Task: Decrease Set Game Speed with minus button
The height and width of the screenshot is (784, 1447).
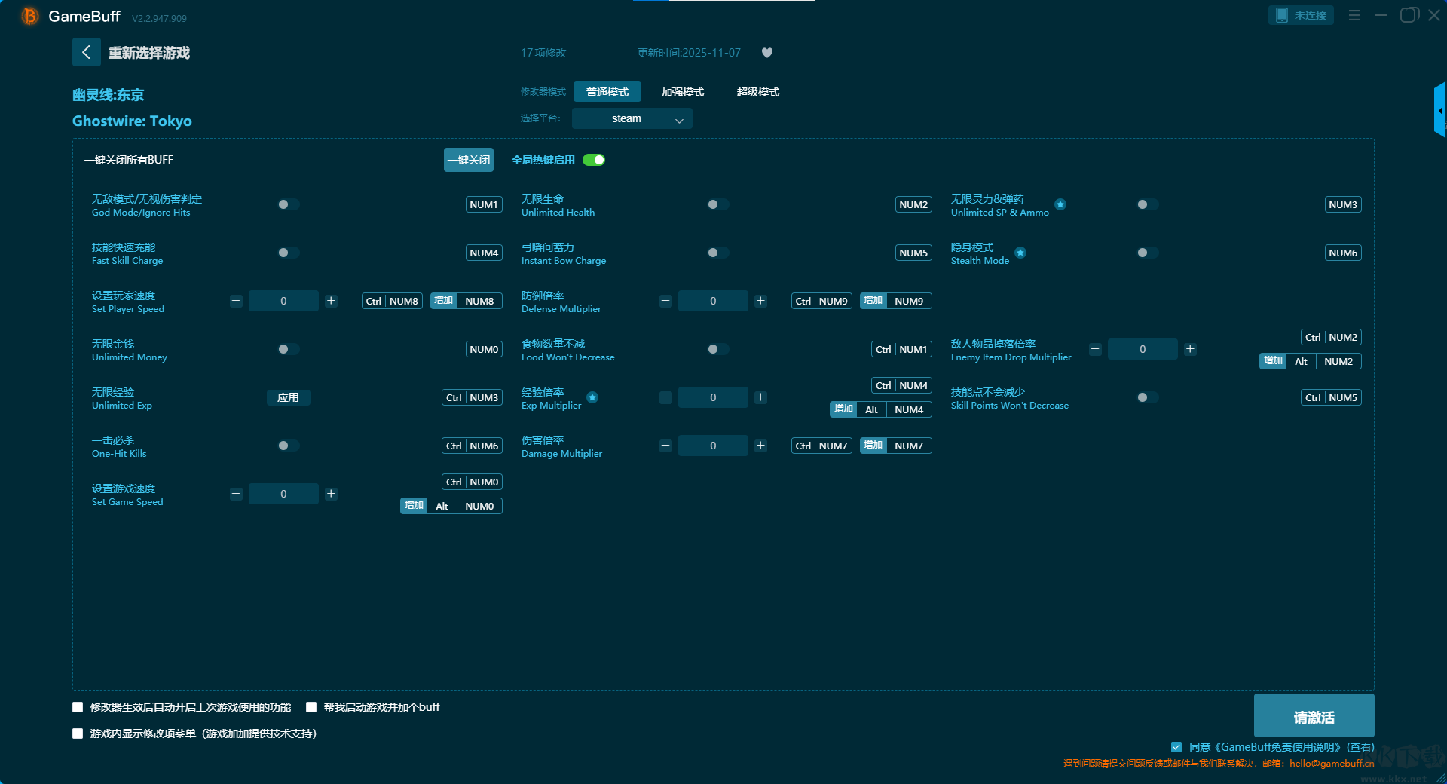Action: [236, 494]
